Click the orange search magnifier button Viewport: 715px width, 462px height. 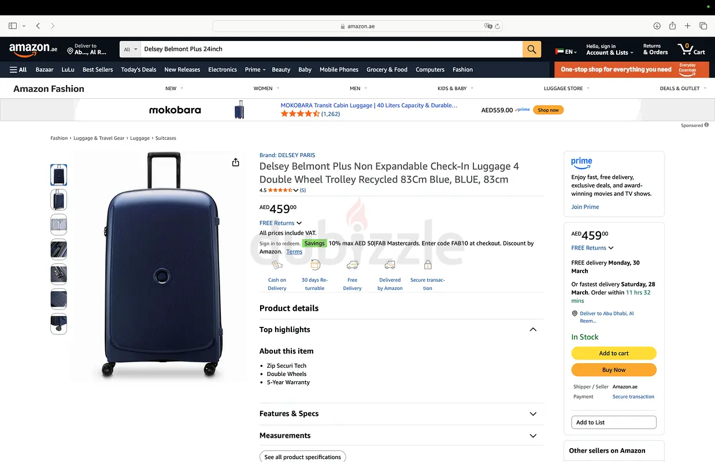click(532, 49)
